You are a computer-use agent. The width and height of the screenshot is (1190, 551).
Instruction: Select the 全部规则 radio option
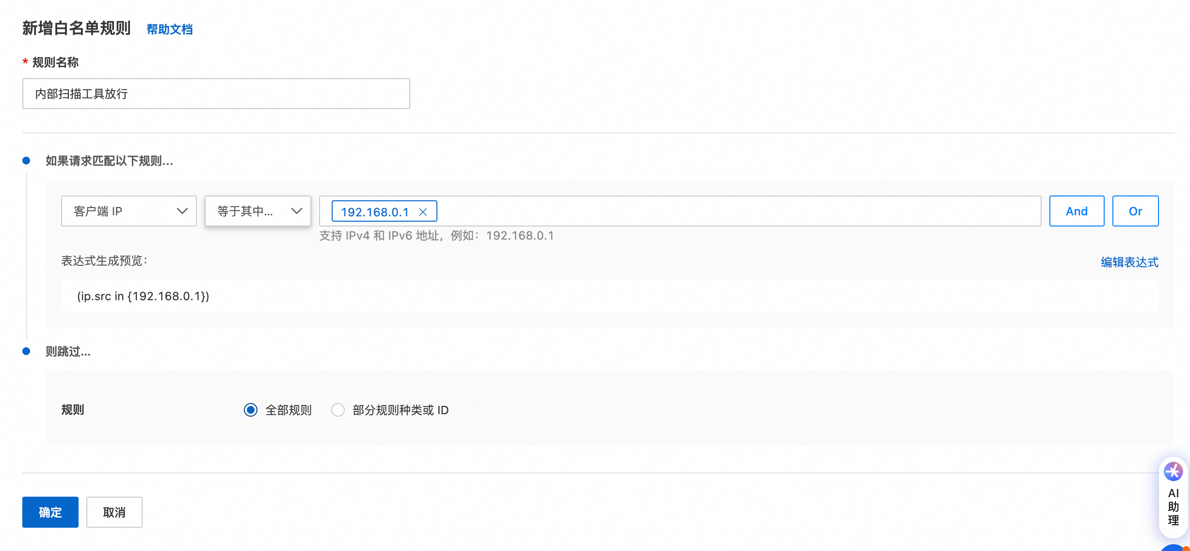[x=251, y=410]
